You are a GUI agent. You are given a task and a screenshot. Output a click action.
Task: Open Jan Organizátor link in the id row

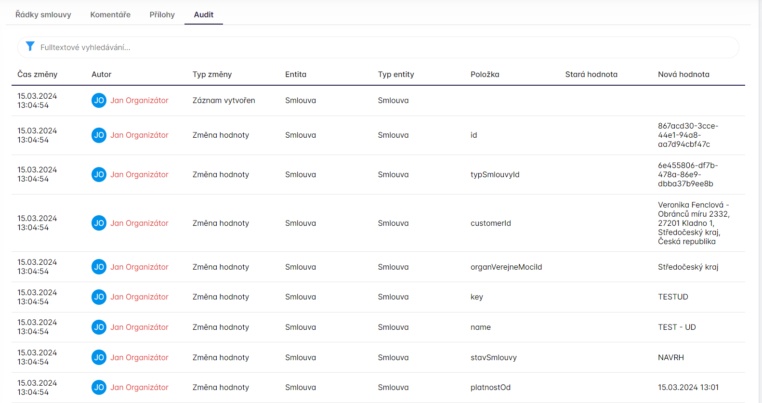139,135
